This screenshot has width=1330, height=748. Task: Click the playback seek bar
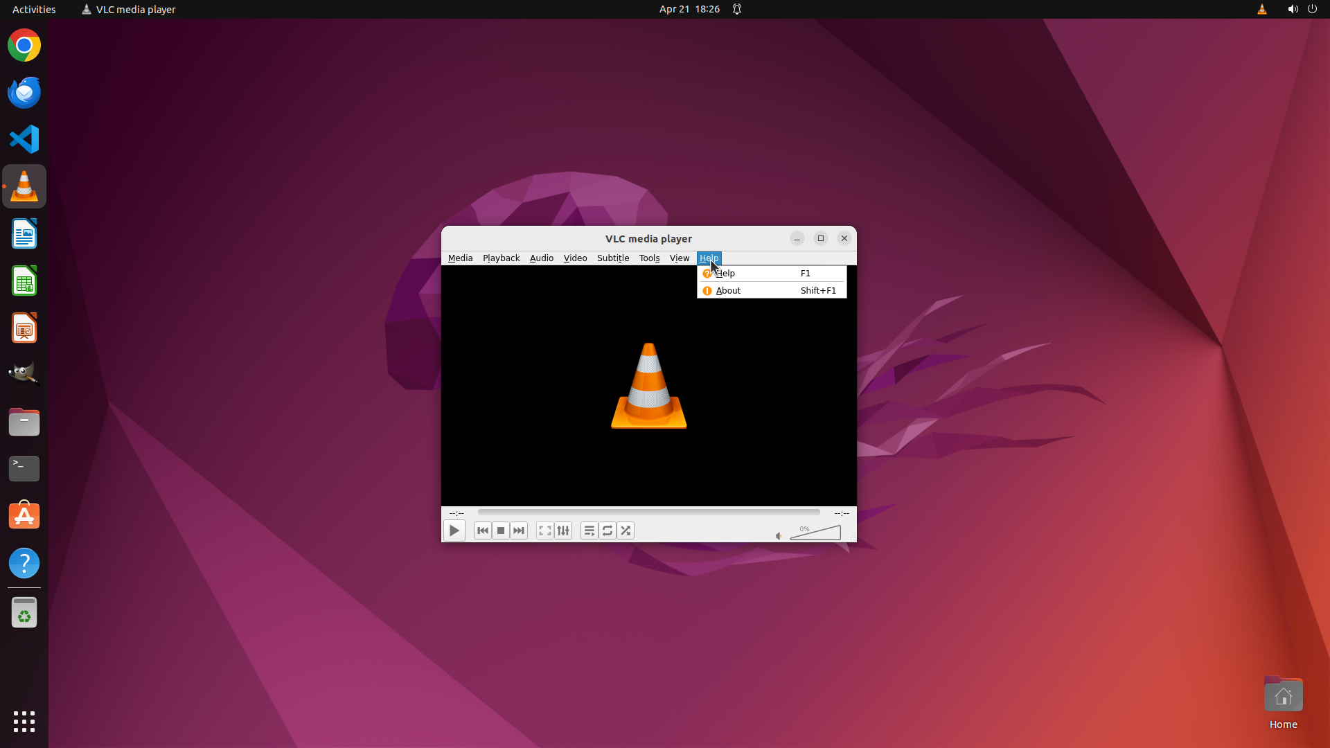click(648, 513)
